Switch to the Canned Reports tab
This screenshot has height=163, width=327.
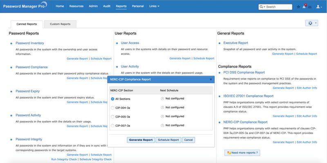27,24
